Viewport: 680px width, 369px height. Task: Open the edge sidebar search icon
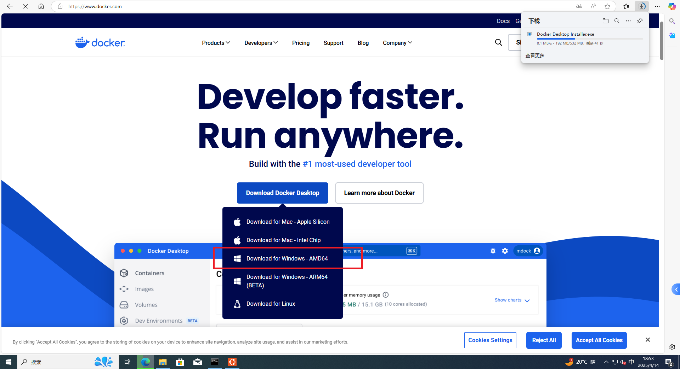(672, 21)
